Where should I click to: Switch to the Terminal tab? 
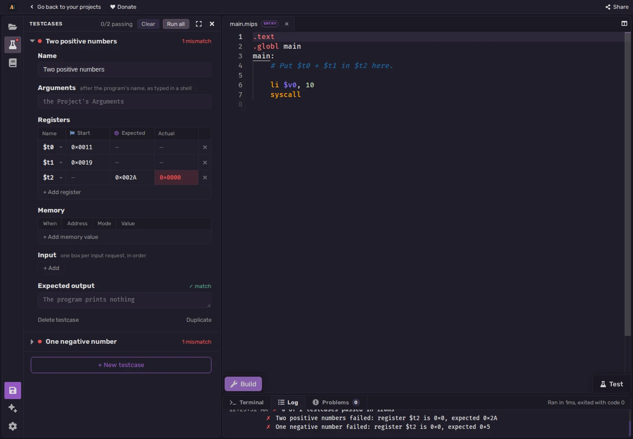click(x=247, y=403)
